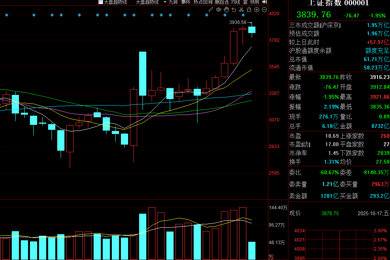Click the 3936.58 high price label
The height and width of the screenshot is (260, 390).
238,22
